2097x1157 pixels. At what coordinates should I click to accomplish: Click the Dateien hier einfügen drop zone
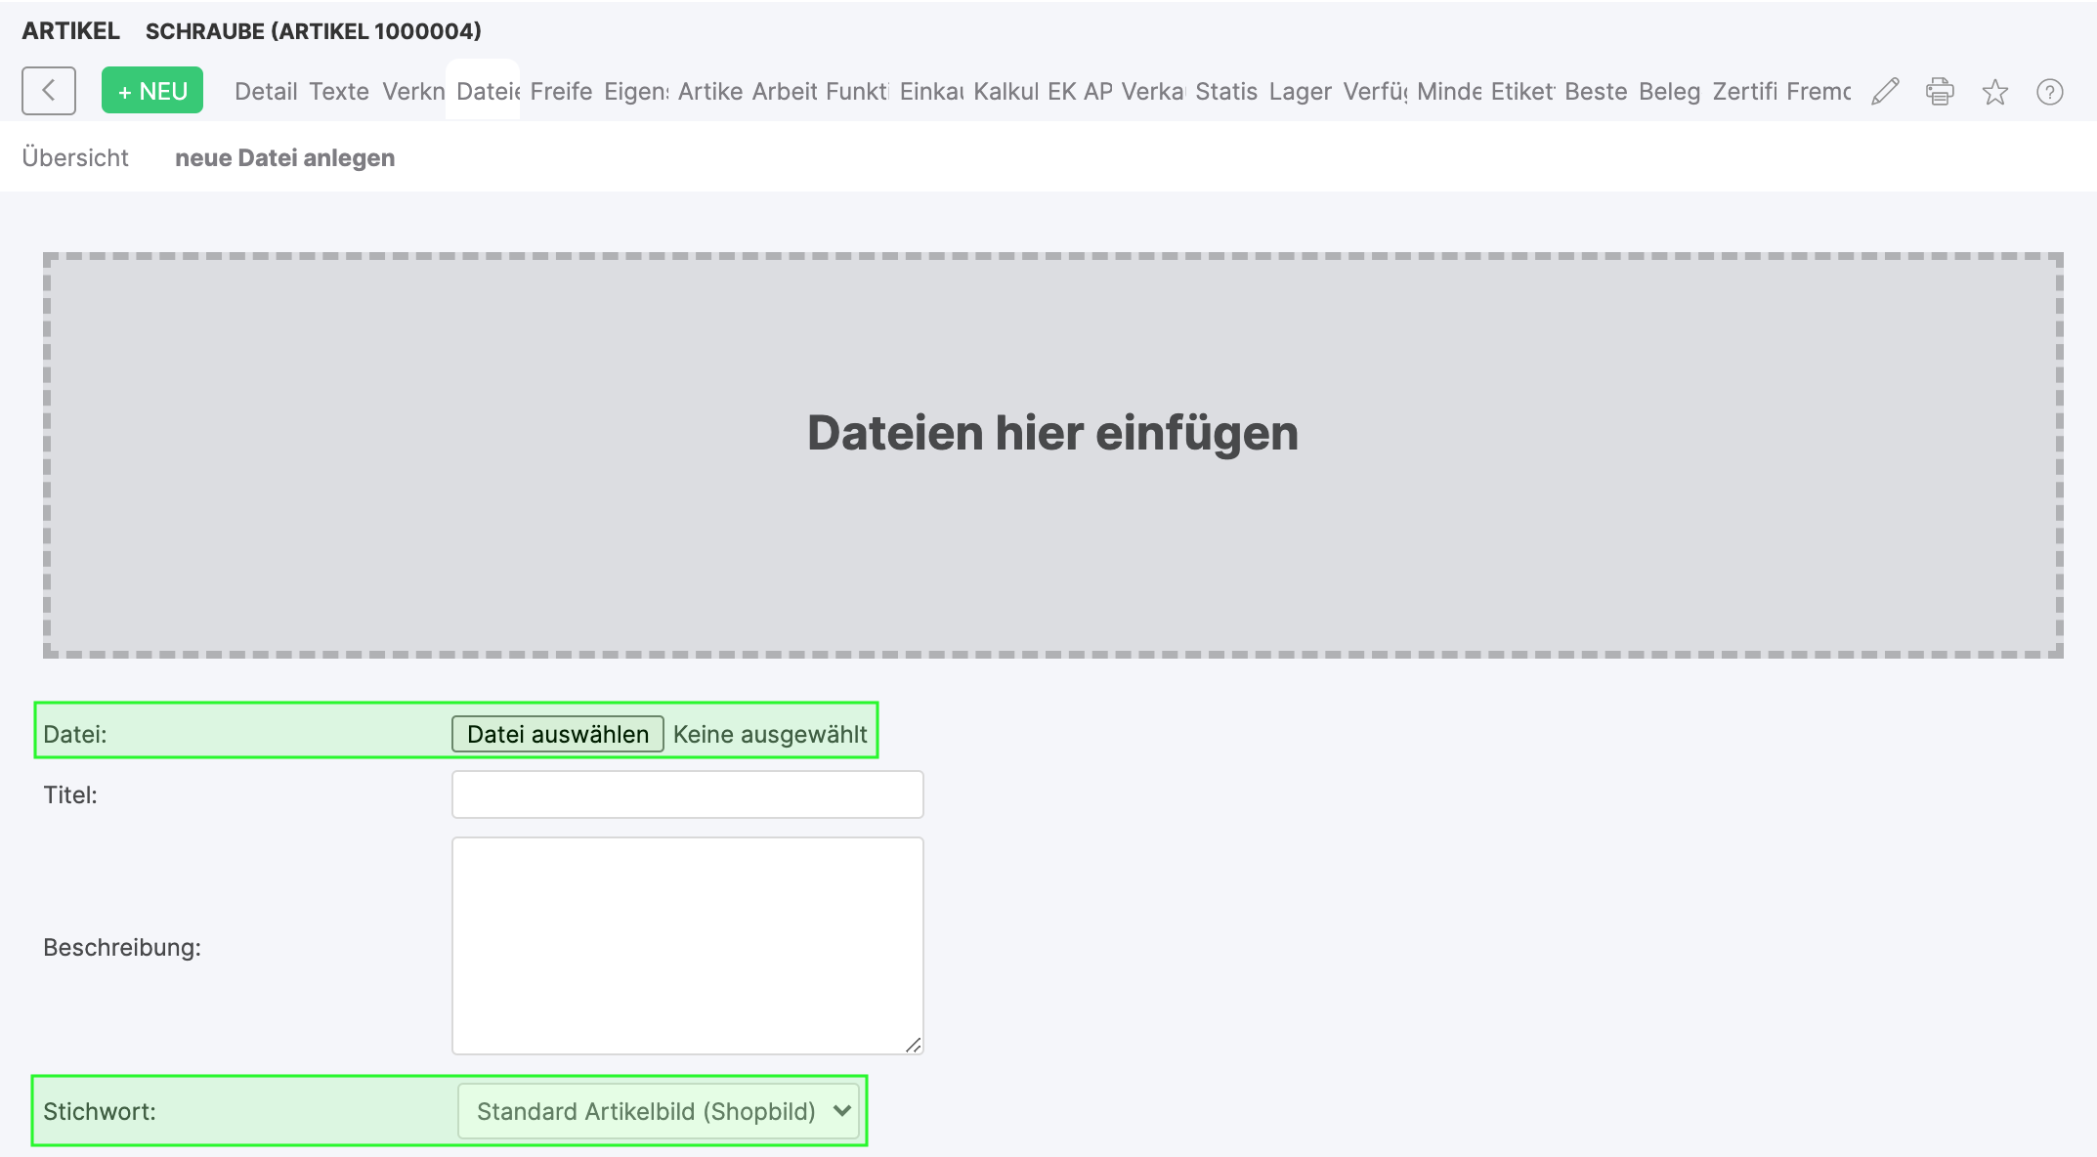pos(1052,454)
